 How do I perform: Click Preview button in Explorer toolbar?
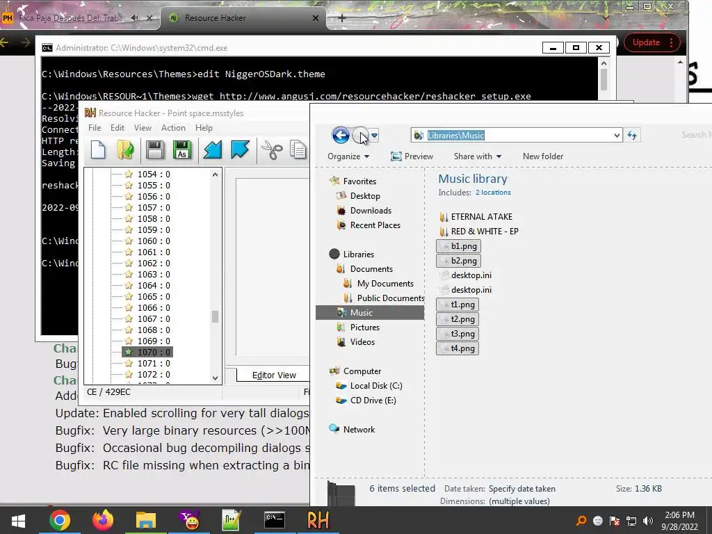pyautogui.click(x=412, y=156)
